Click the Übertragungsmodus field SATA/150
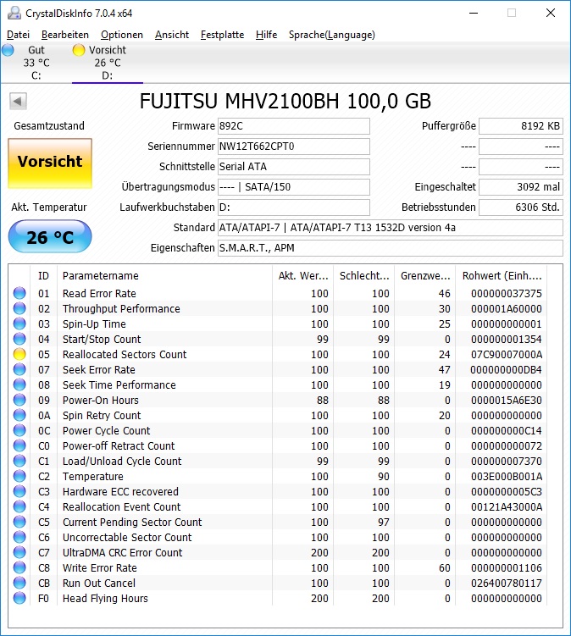 pyautogui.click(x=294, y=187)
